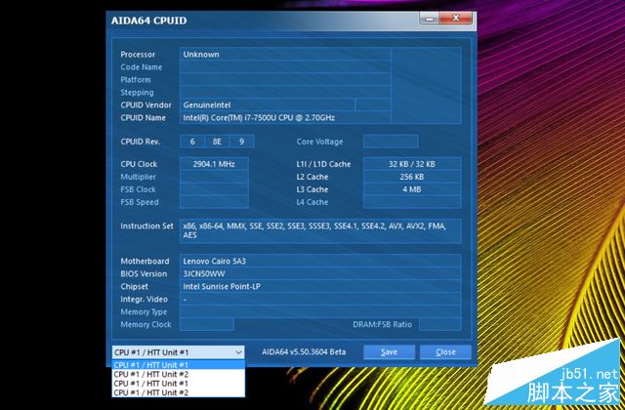Click the 'Multiplier' label
The height and width of the screenshot is (410, 625).
(x=138, y=177)
